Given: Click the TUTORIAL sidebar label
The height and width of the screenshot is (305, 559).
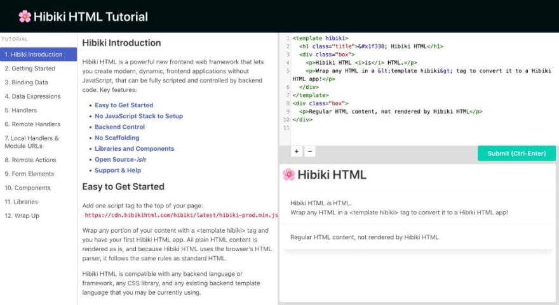Looking at the screenshot, I should click(x=15, y=39).
